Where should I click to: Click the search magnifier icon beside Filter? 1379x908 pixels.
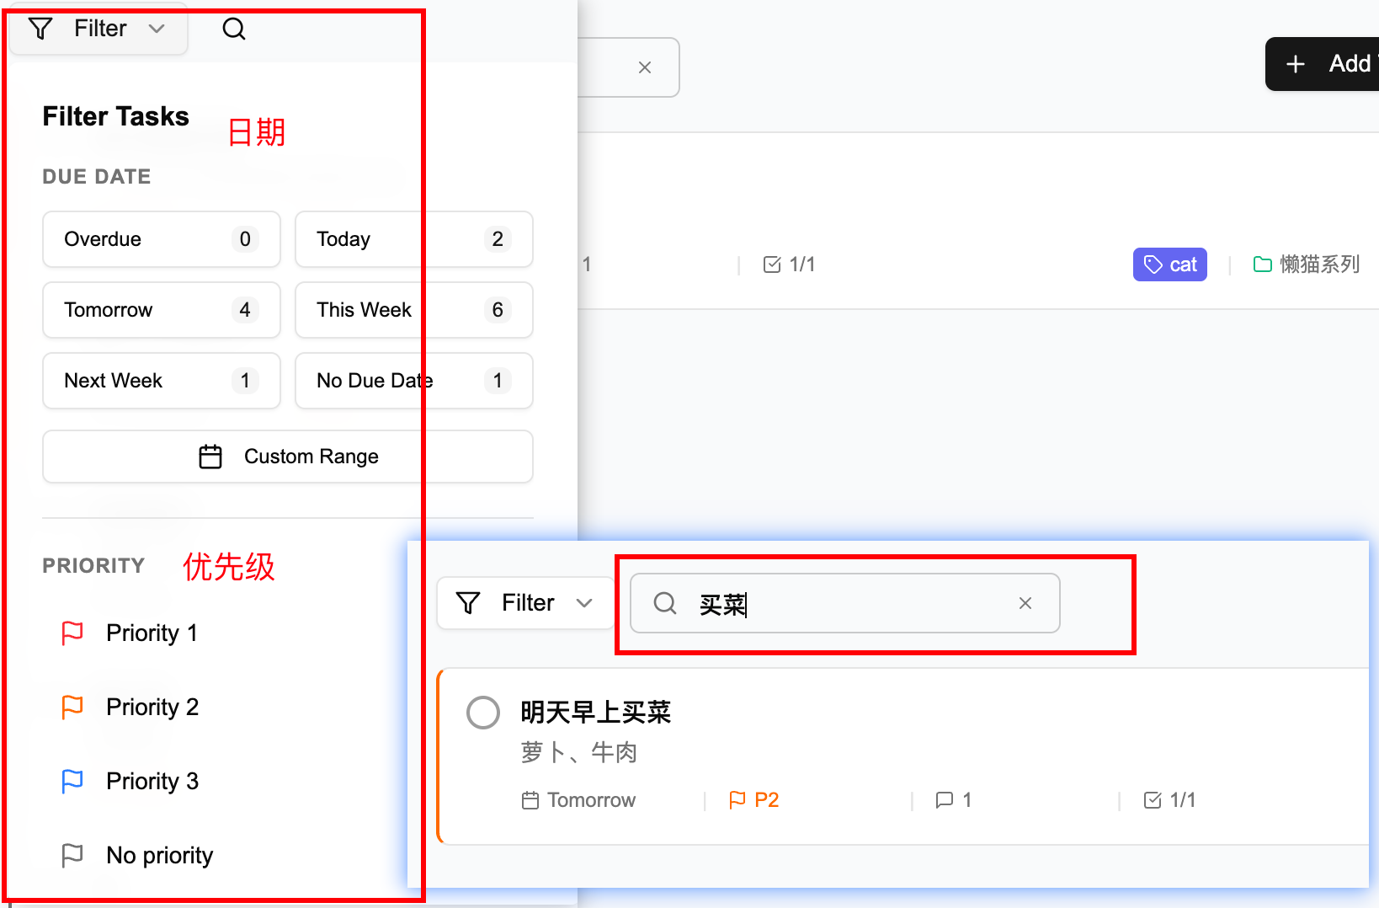pyautogui.click(x=234, y=29)
